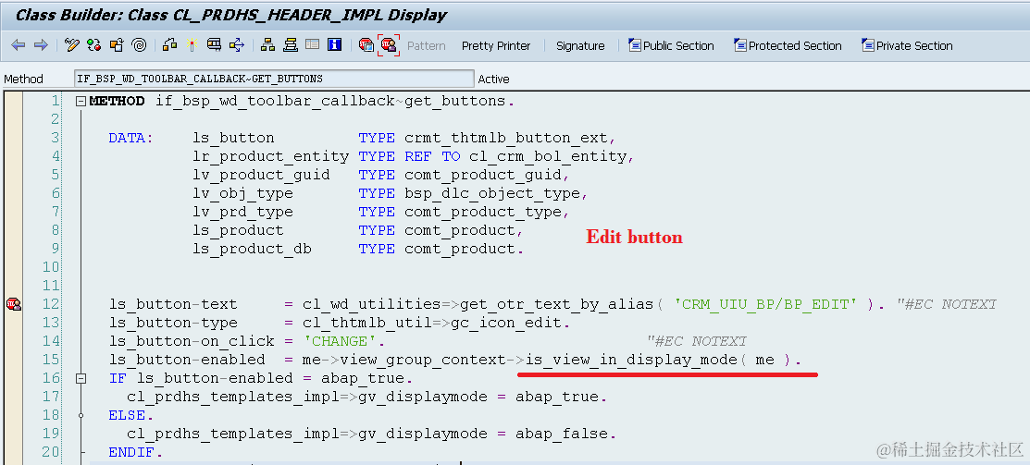This screenshot has width=1030, height=465.
Task: Click line number 10 in the gutter
Action: pos(51,267)
